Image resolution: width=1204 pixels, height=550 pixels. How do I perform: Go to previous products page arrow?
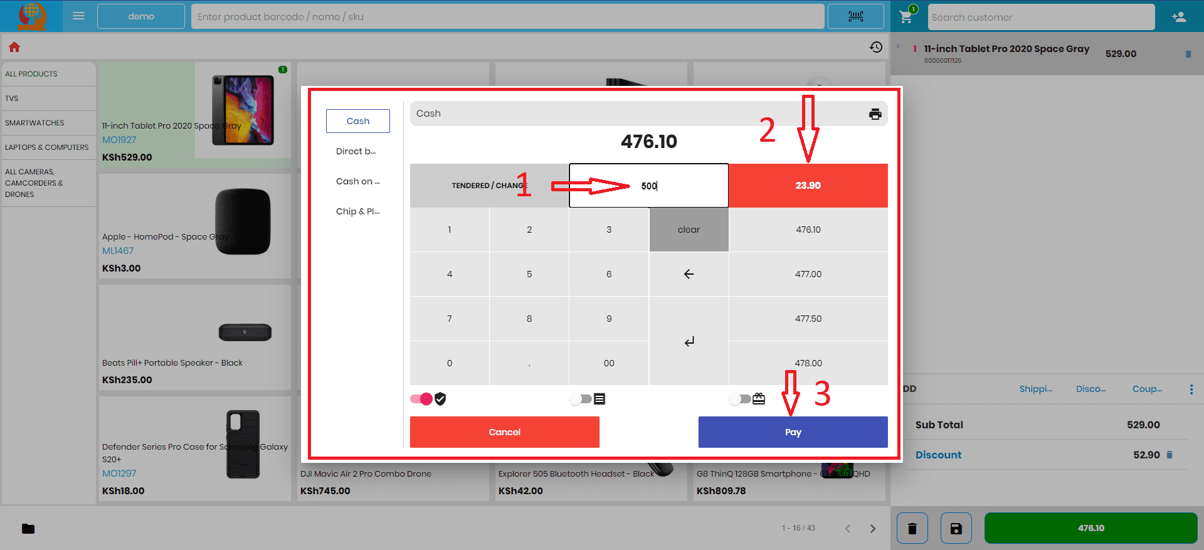(x=848, y=529)
